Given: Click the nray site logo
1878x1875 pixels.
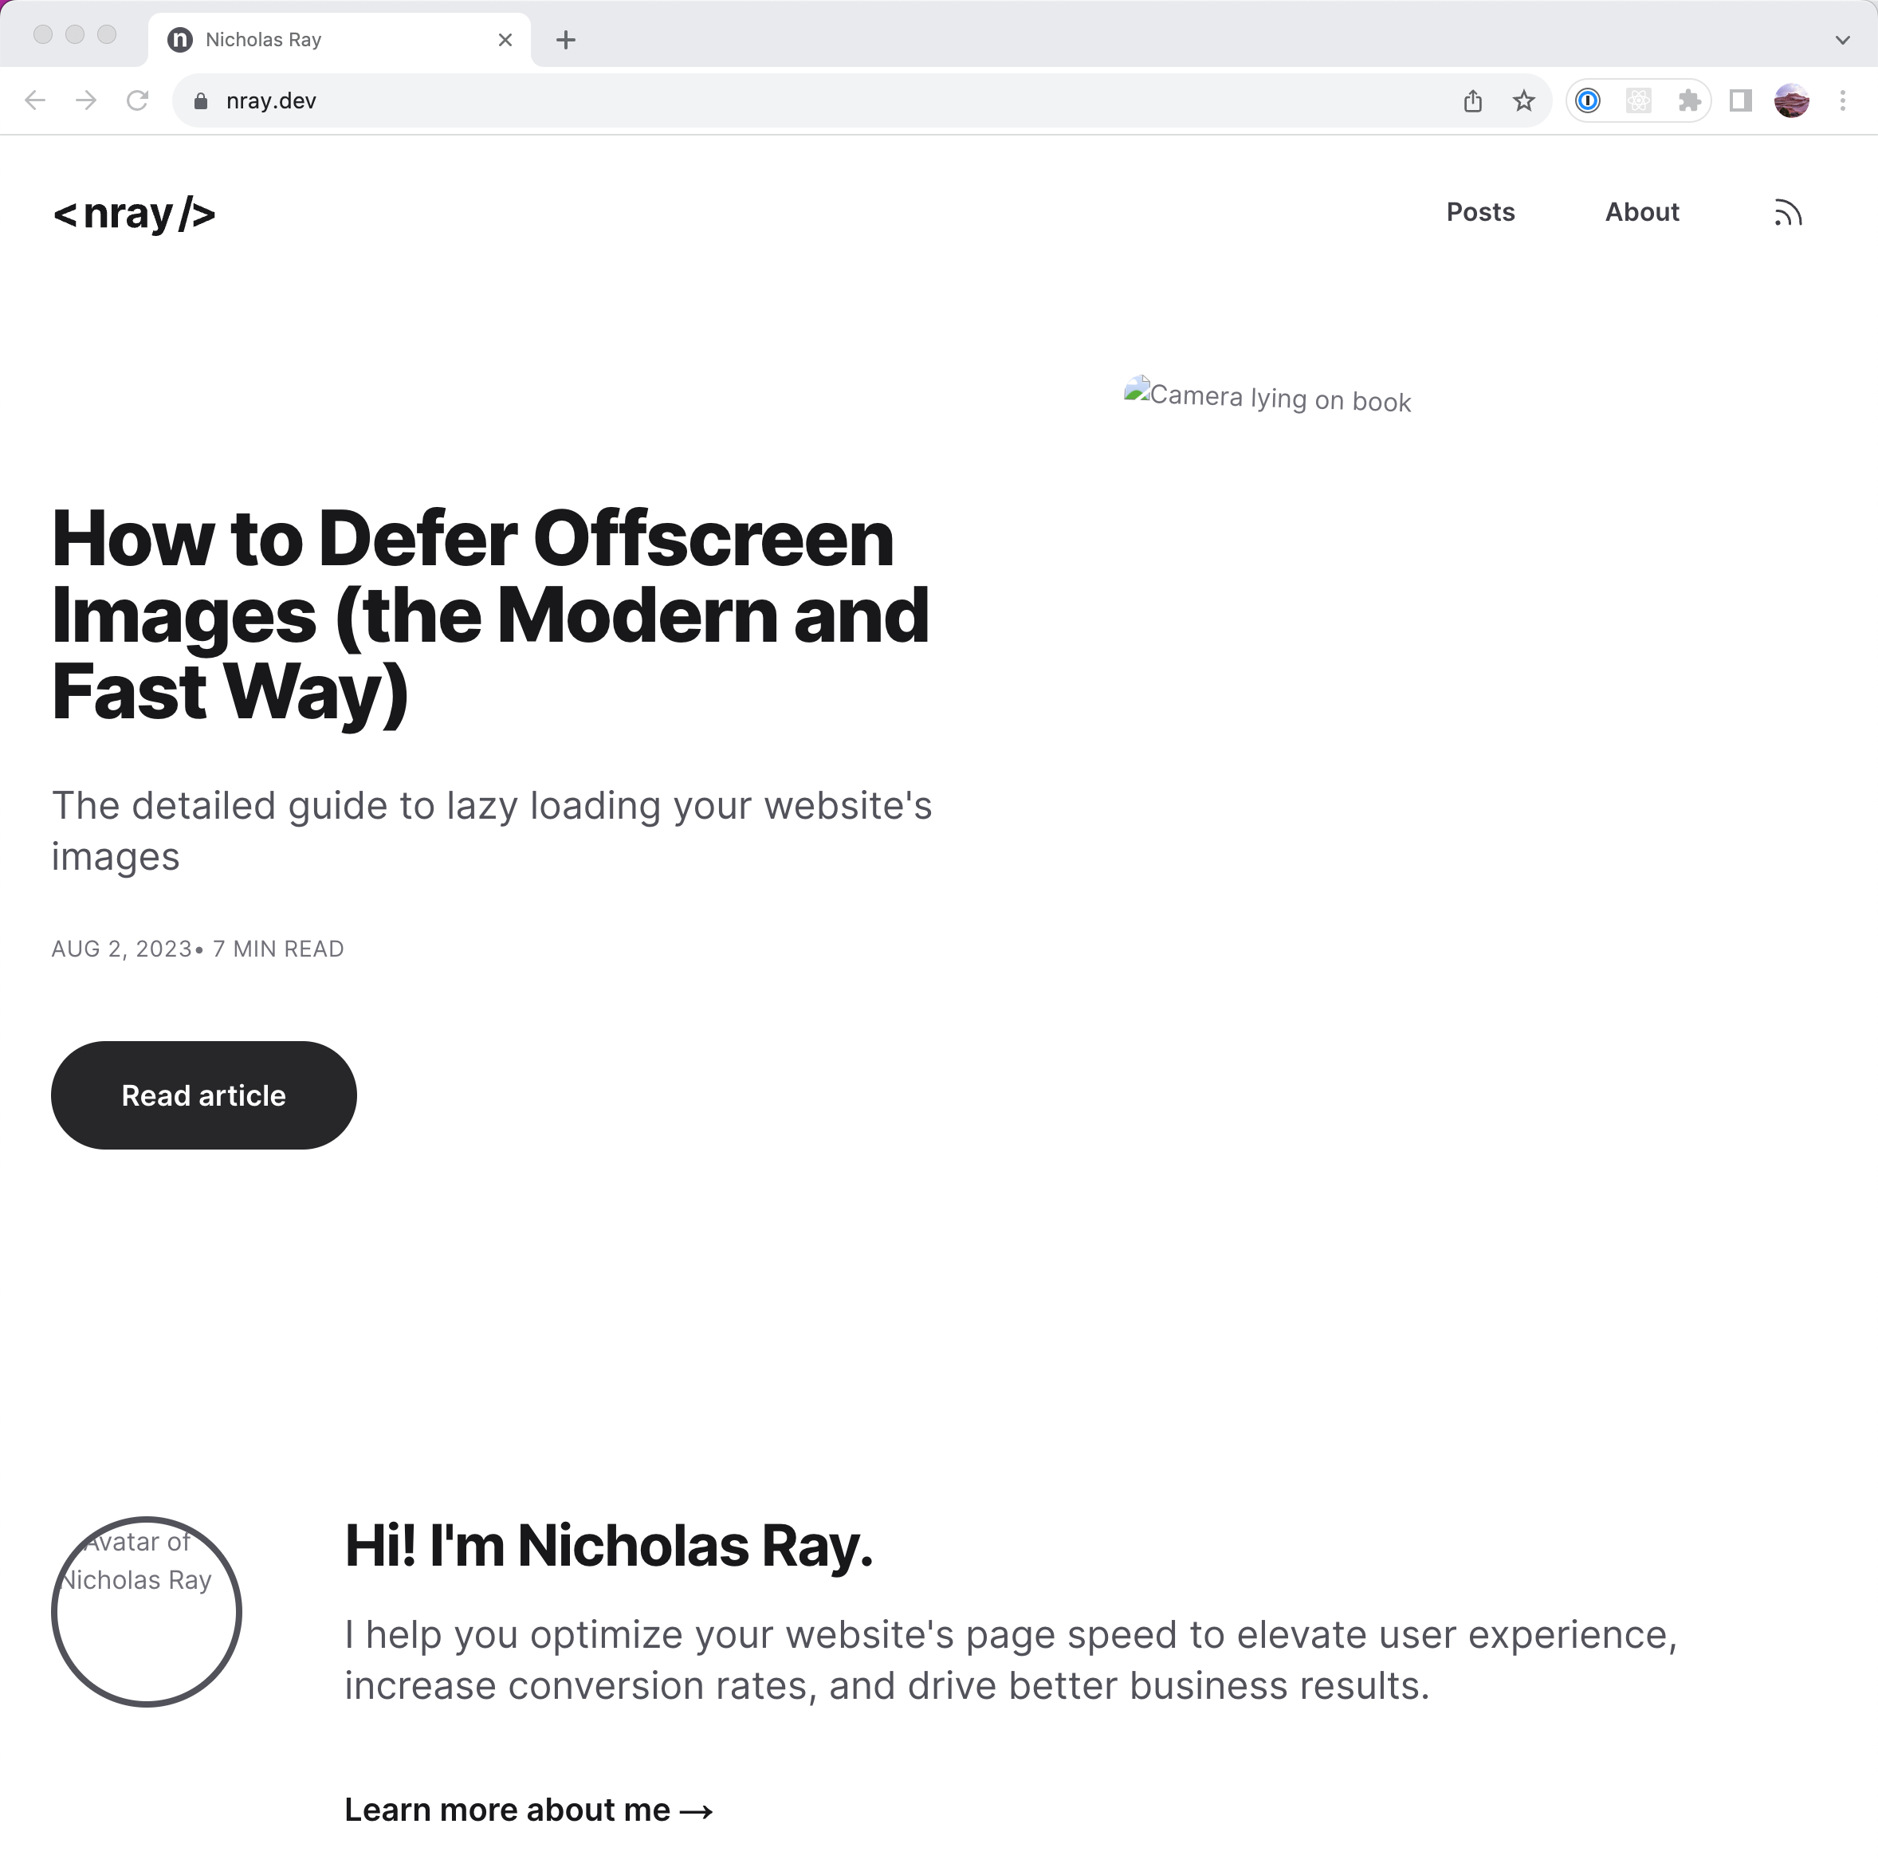Looking at the screenshot, I should pyautogui.click(x=134, y=214).
